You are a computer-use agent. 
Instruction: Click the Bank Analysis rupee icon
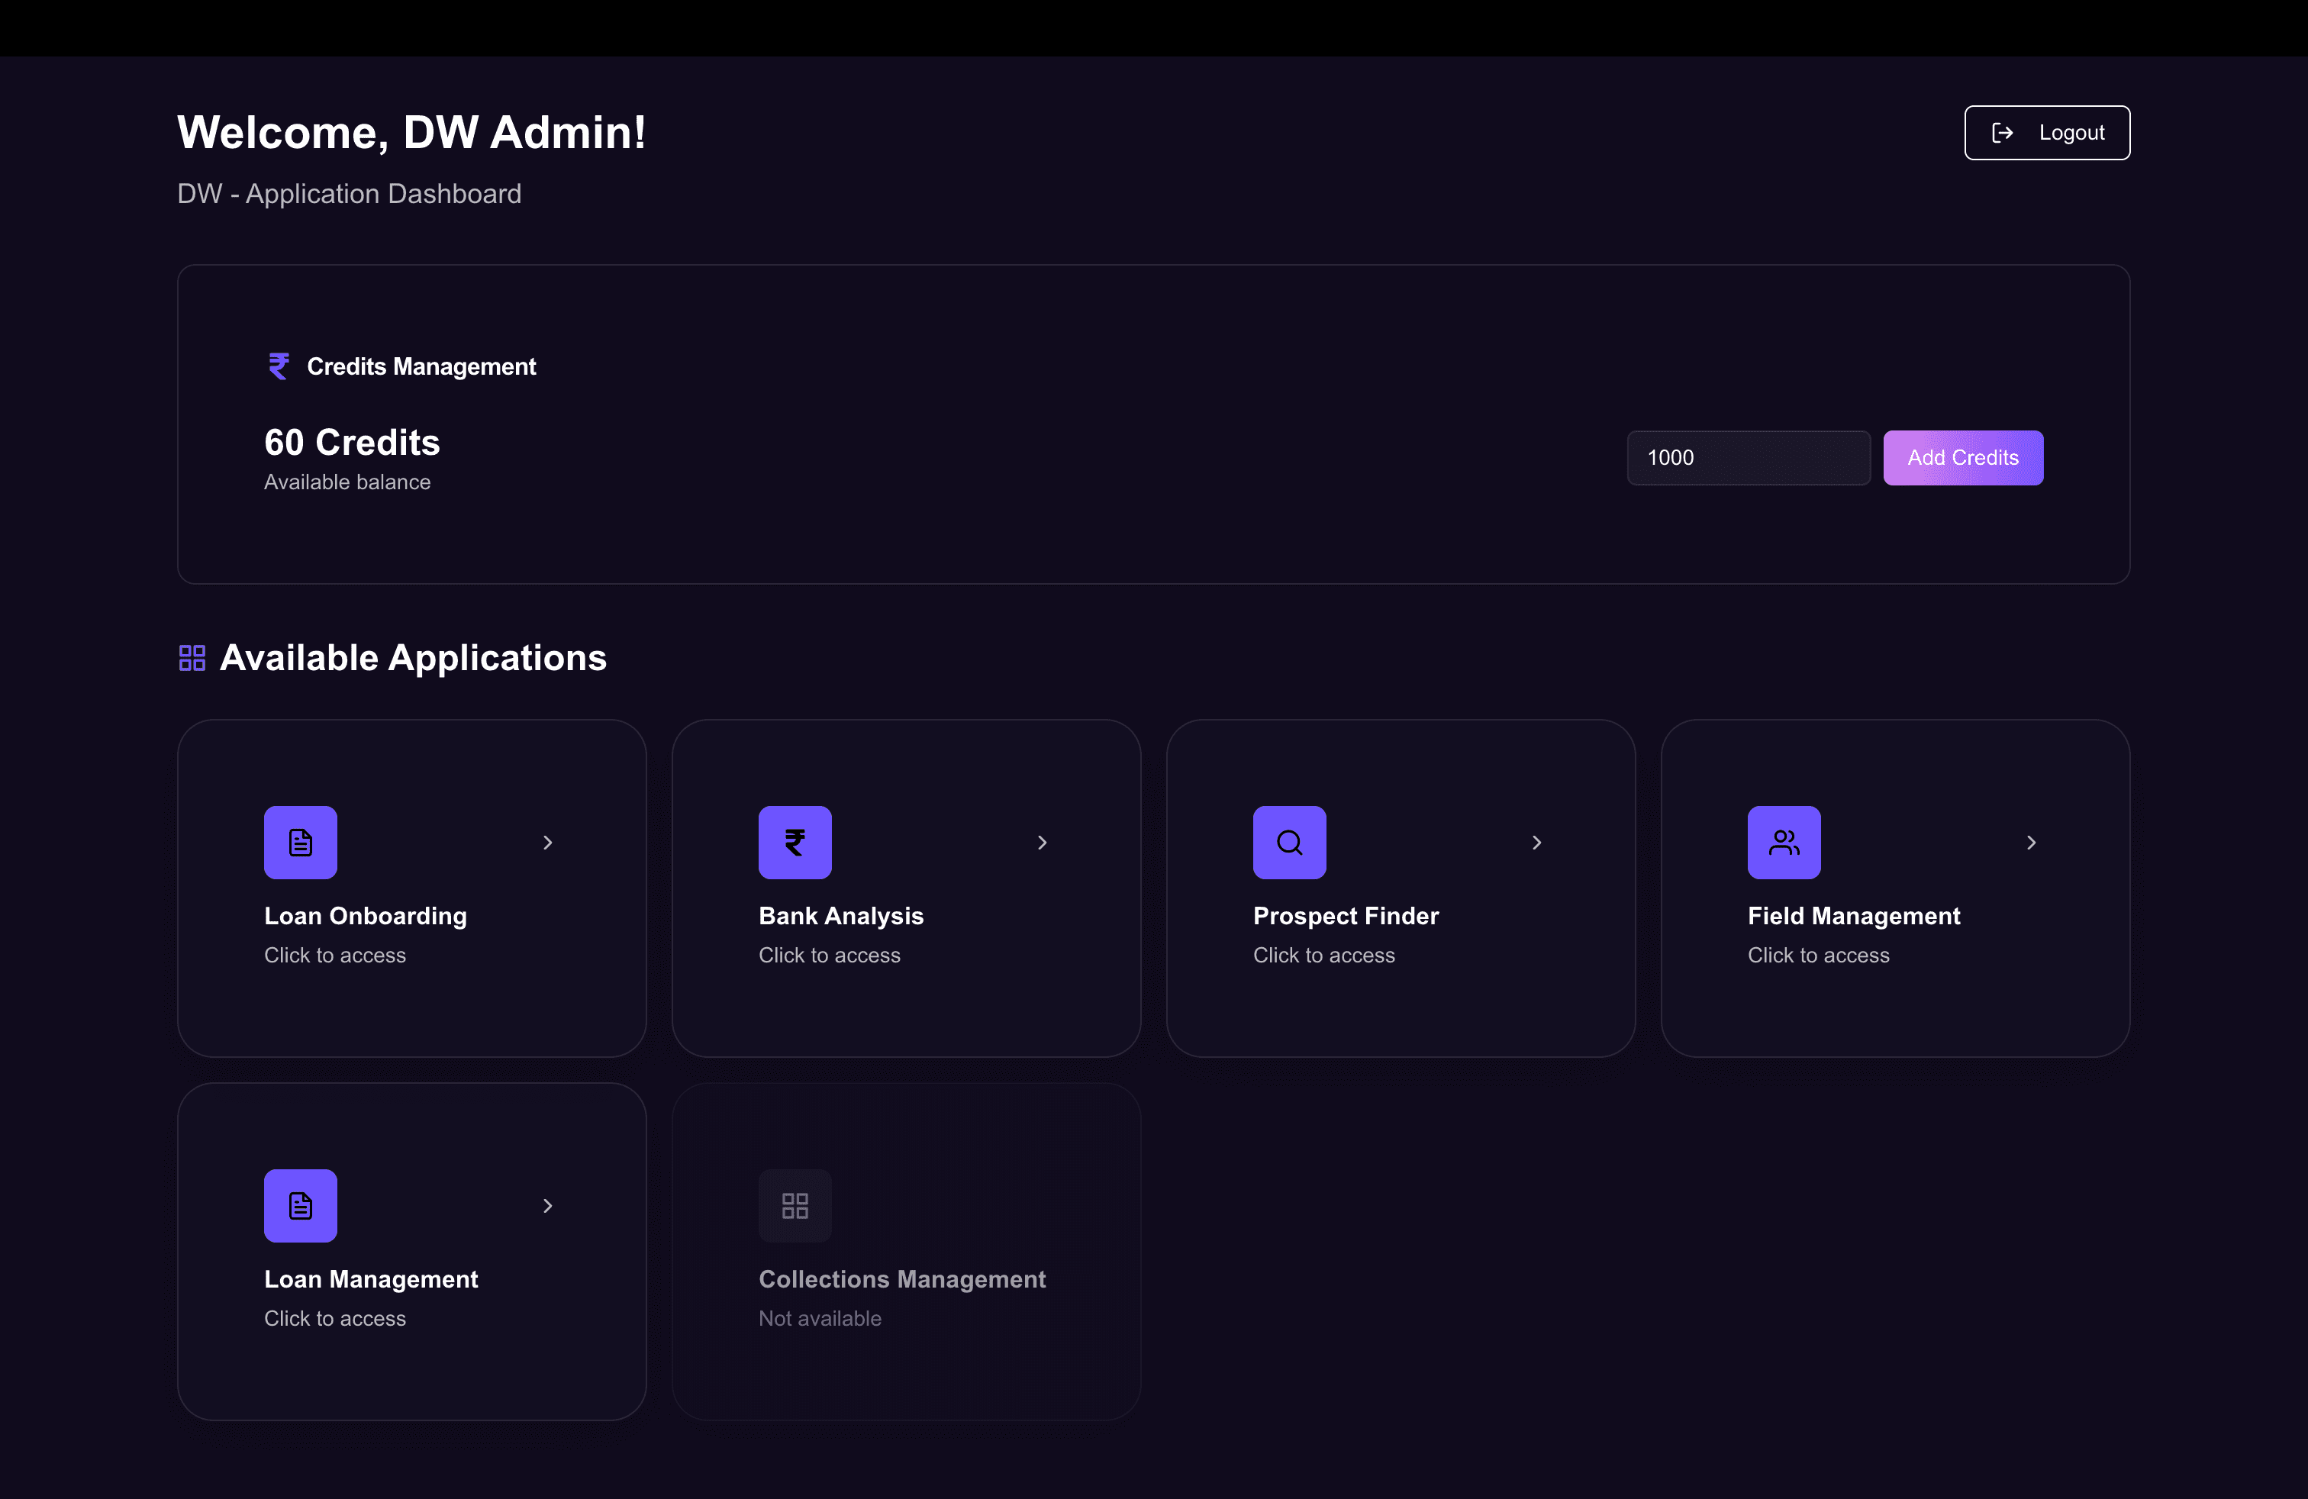(x=795, y=842)
